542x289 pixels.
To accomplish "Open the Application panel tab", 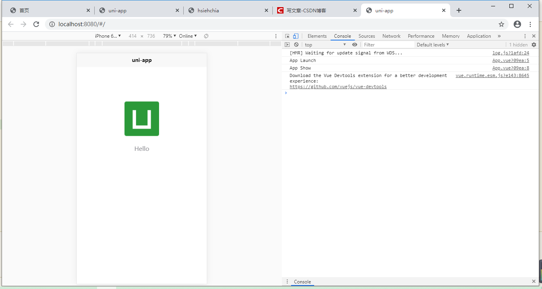I will tap(479, 36).
